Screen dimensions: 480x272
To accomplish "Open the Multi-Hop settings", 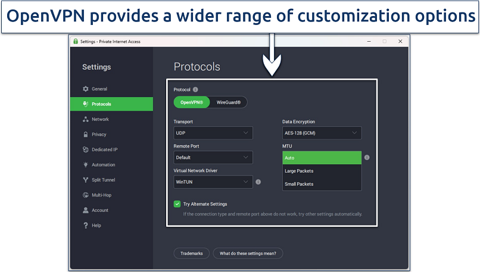I will click(112, 195).
